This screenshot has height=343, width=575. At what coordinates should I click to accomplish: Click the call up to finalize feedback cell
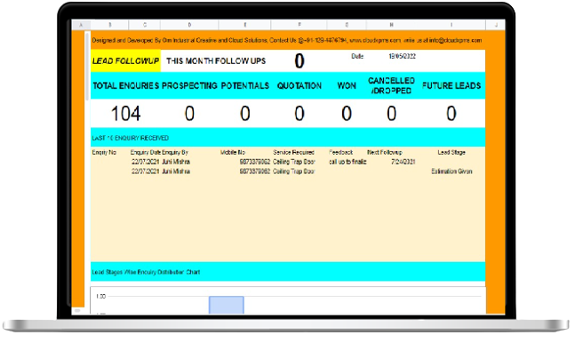pos(347,162)
